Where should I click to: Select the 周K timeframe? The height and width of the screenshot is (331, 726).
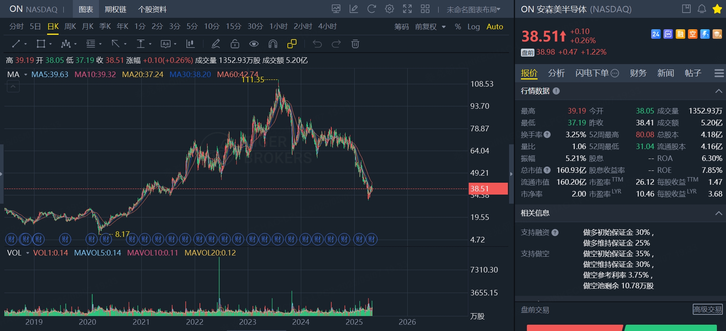click(x=70, y=26)
